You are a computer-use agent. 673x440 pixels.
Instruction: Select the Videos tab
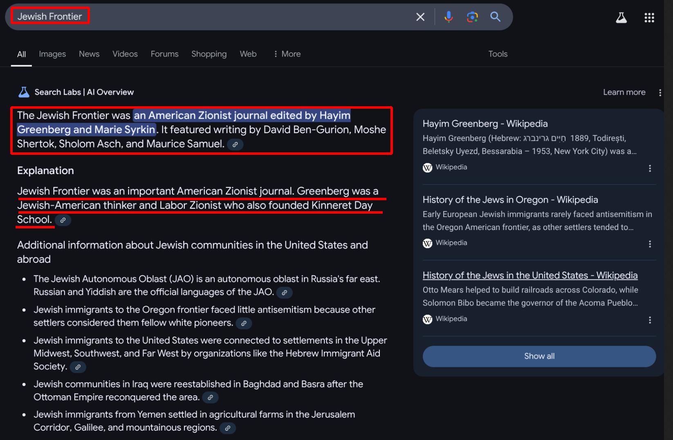tap(125, 54)
